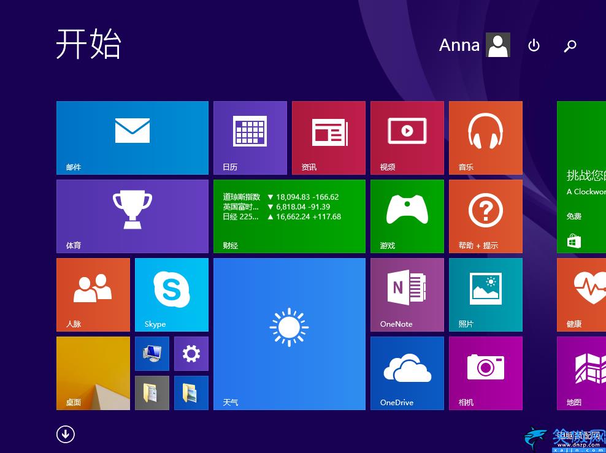Open the People (人脉) tile

coord(93,295)
